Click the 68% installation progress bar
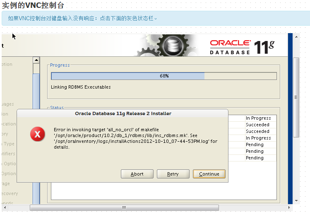Viewport: 310px width, 212px height. (x=164, y=76)
